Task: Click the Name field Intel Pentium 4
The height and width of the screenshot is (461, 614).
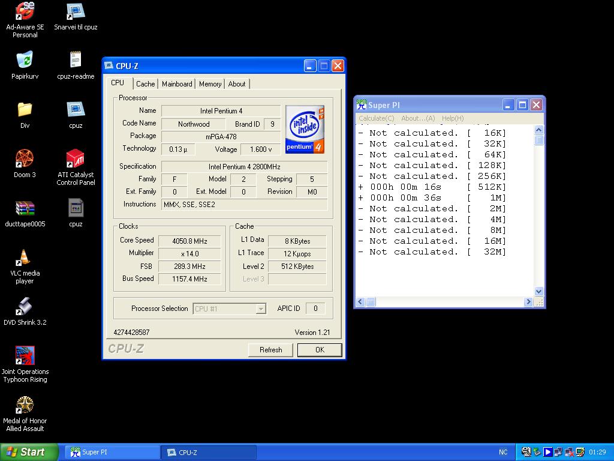Action: [221, 111]
